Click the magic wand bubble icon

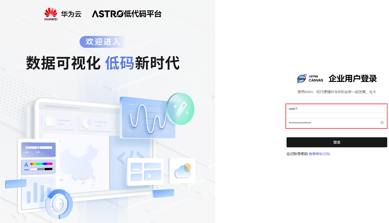click(x=180, y=109)
